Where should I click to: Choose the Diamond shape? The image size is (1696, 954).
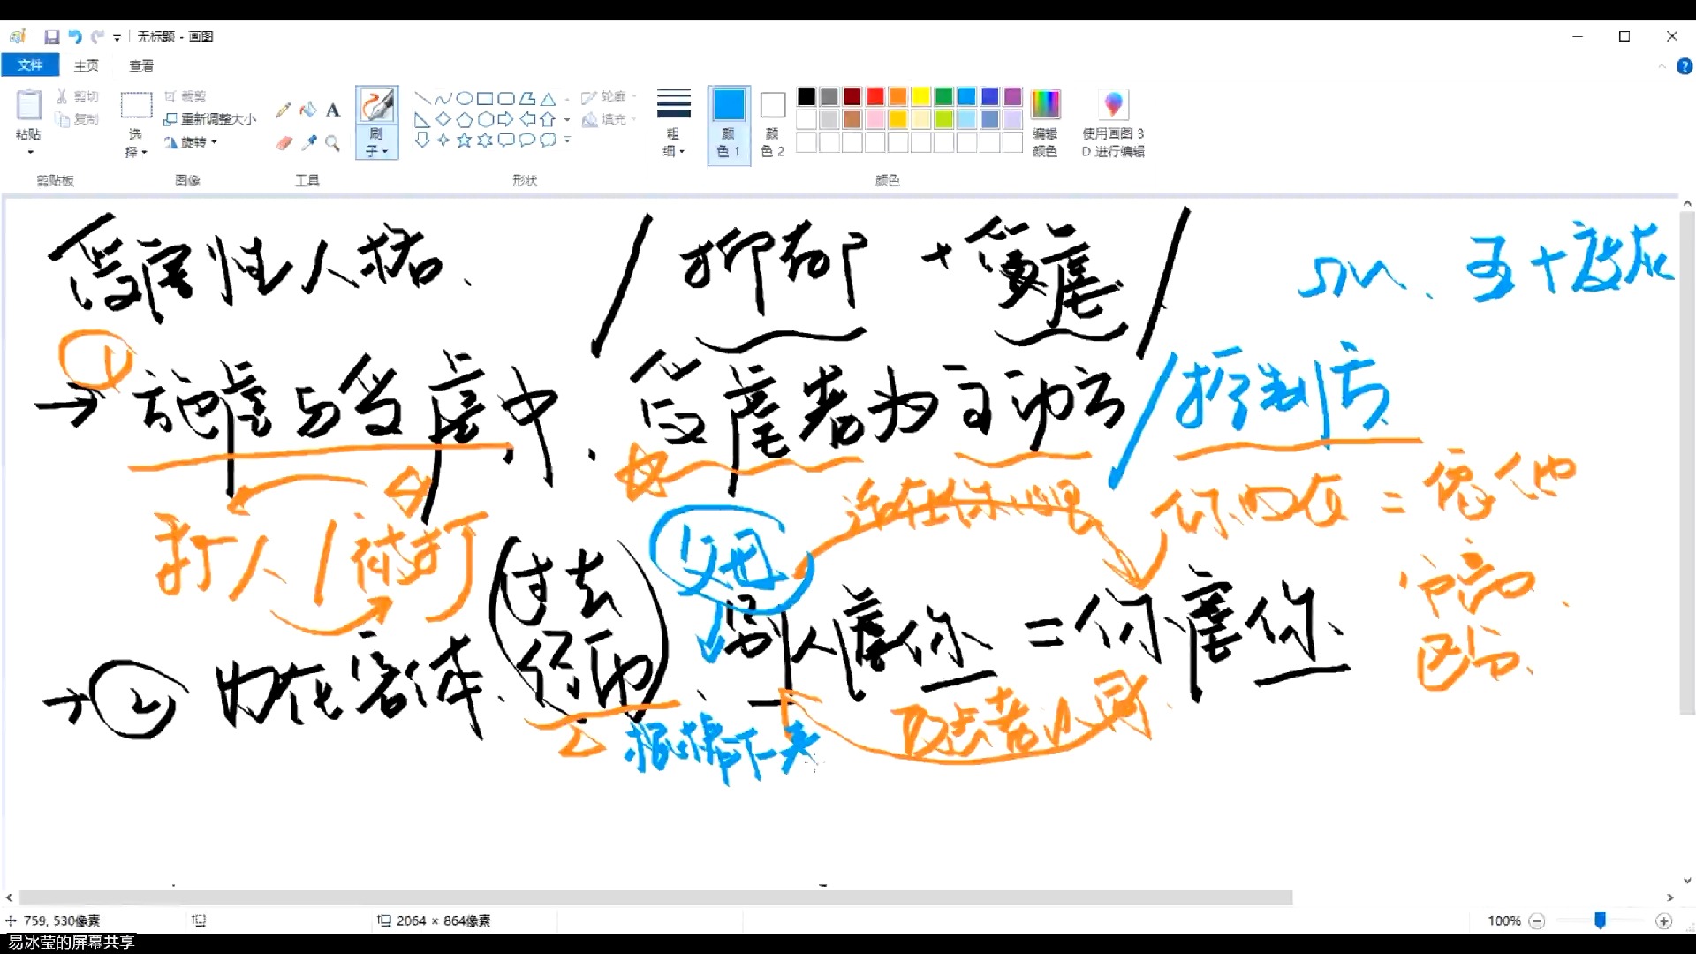[x=443, y=119]
